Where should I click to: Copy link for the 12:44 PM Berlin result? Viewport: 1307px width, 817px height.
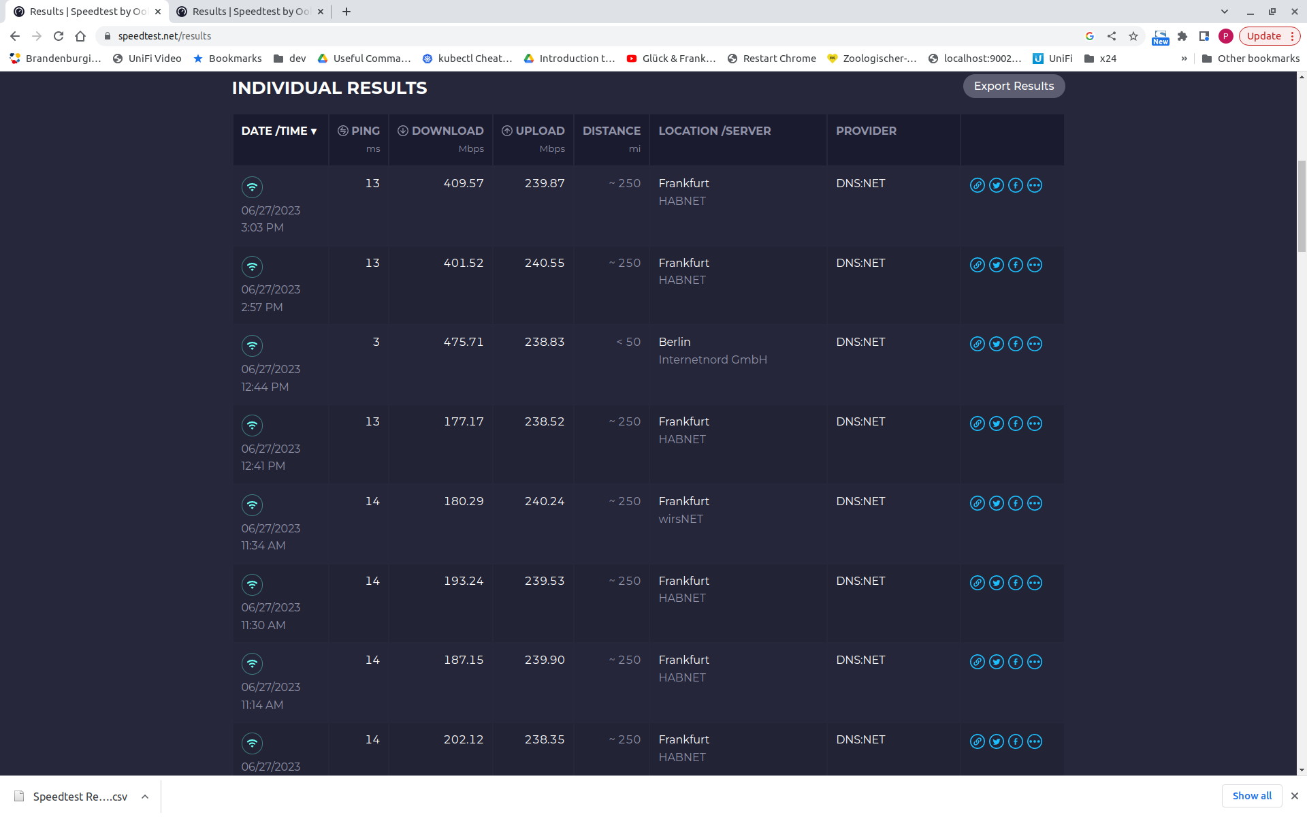(977, 344)
